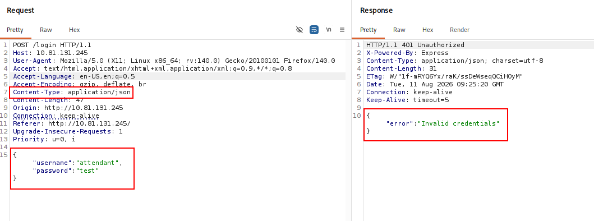
Task: Click the response Content-Type charset=utf-8 line
Action: [454, 61]
